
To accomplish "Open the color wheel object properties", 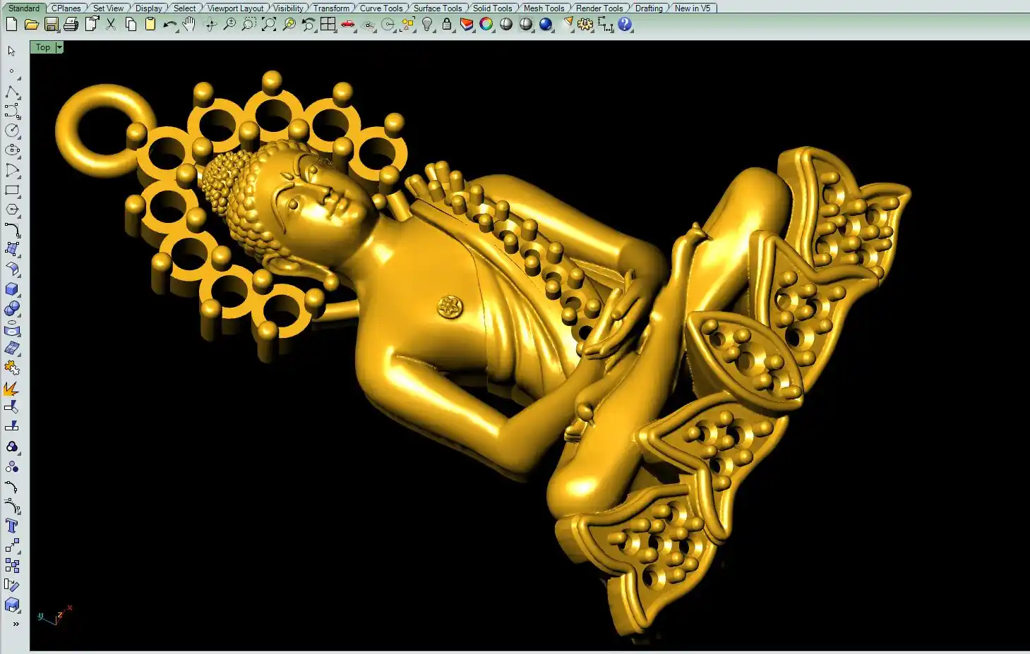I will (x=486, y=25).
